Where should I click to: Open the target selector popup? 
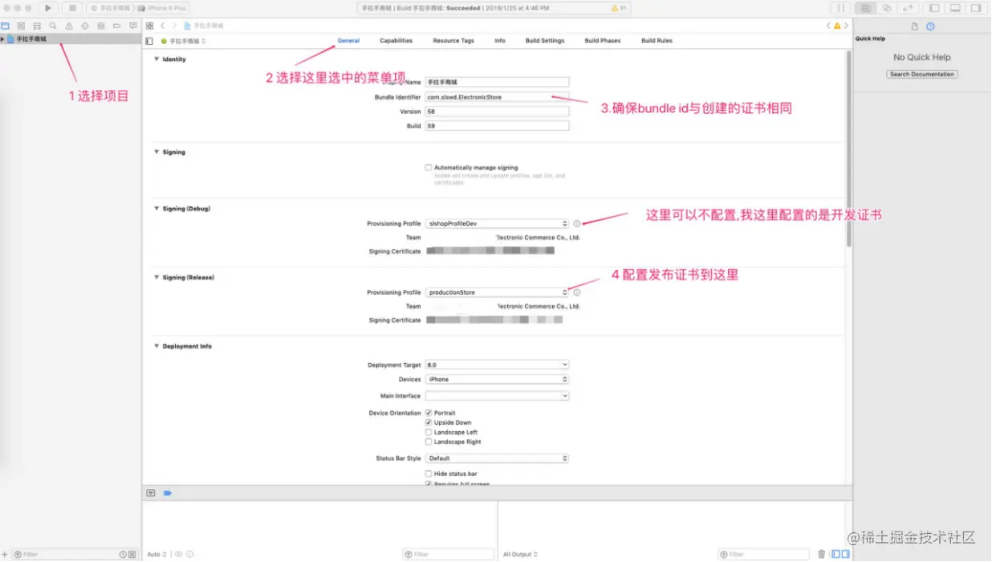point(184,41)
